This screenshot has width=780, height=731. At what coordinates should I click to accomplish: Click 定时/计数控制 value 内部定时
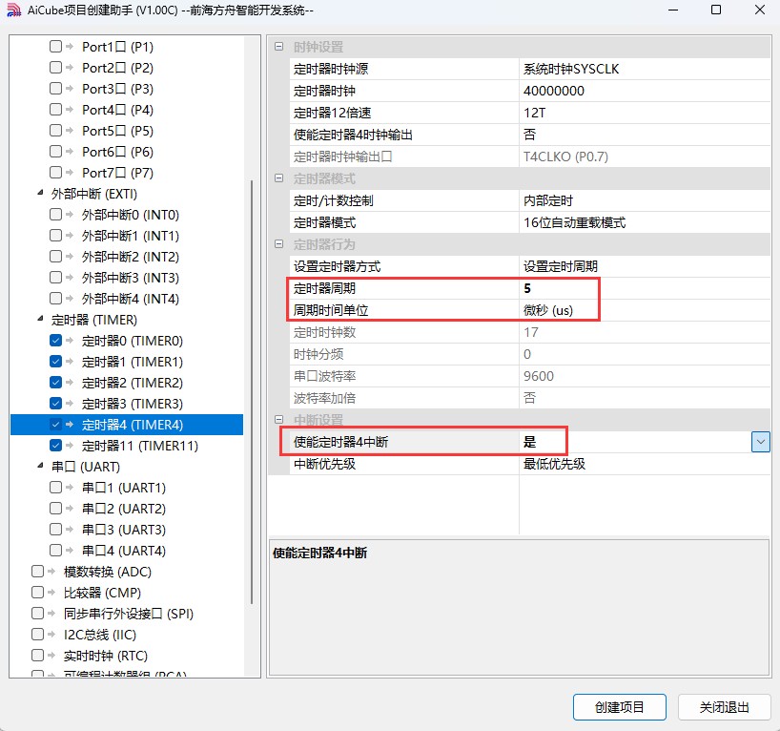click(645, 200)
